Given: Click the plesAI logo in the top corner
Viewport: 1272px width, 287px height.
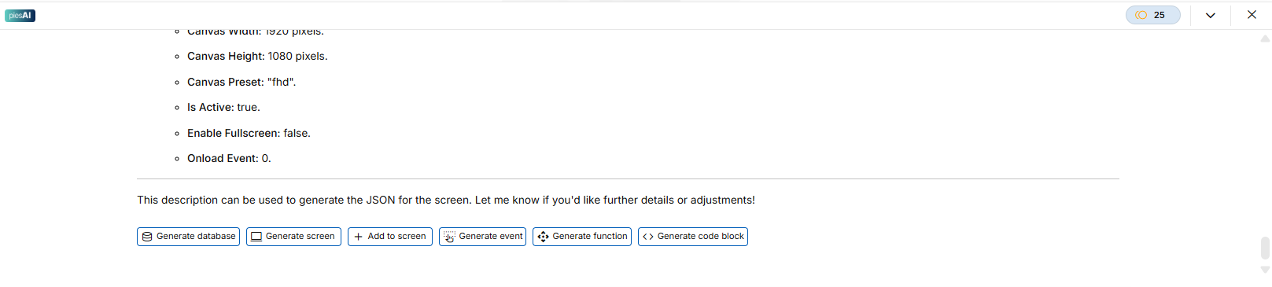Looking at the screenshot, I should pyautogui.click(x=20, y=16).
